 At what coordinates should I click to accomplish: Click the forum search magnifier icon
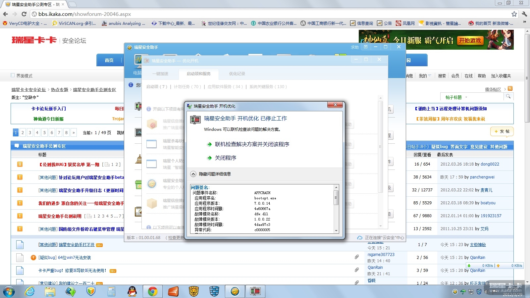pos(508,96)
